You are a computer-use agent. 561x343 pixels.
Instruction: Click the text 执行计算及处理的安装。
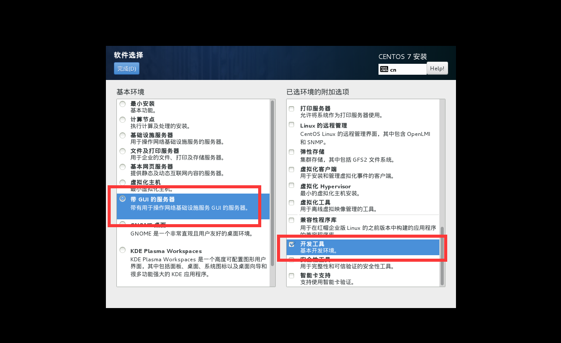click(160, 126)
